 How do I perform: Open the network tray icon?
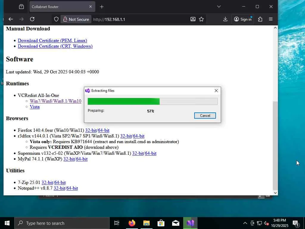(259, 223)
